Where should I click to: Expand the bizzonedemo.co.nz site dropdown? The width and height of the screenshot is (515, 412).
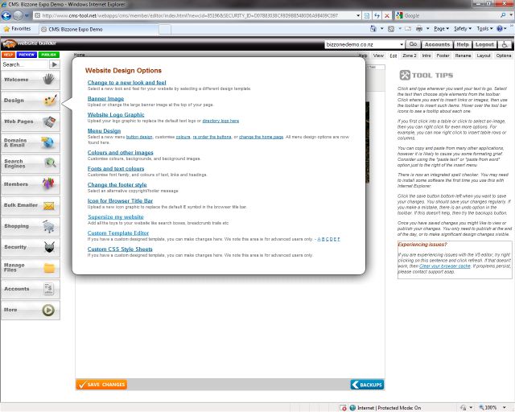click(400, 45)
